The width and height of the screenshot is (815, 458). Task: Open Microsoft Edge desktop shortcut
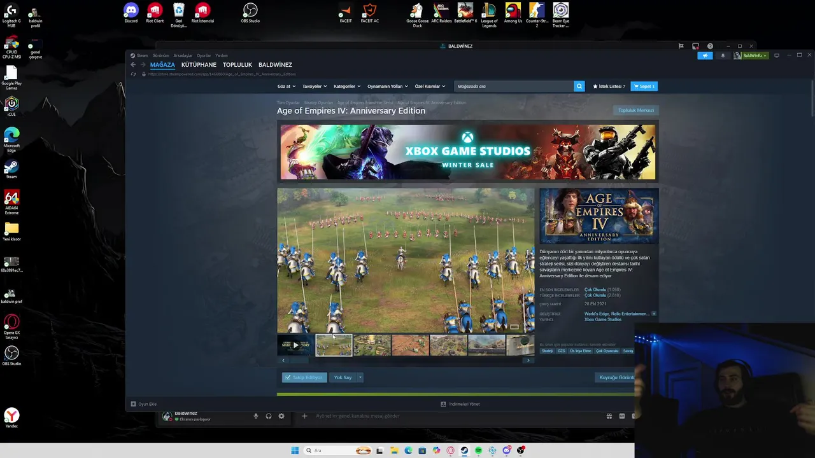click(x=11, y=140)
